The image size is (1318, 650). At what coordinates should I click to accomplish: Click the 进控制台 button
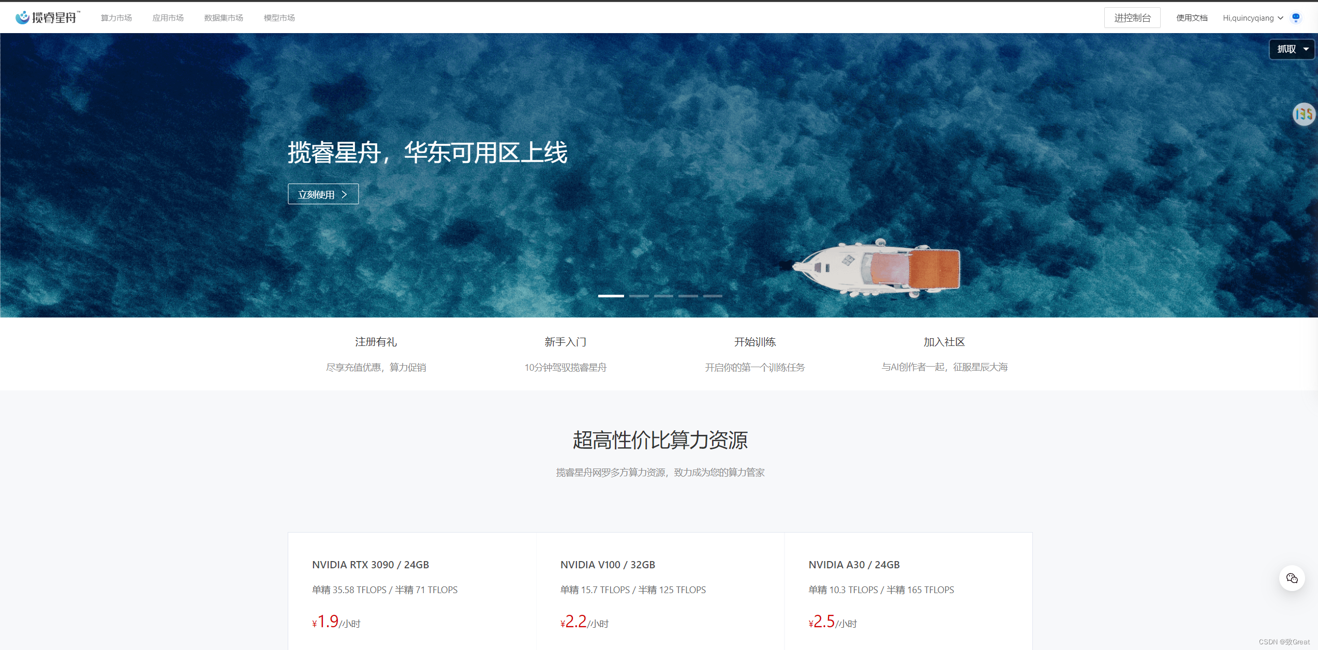(x=1132, y=18)
